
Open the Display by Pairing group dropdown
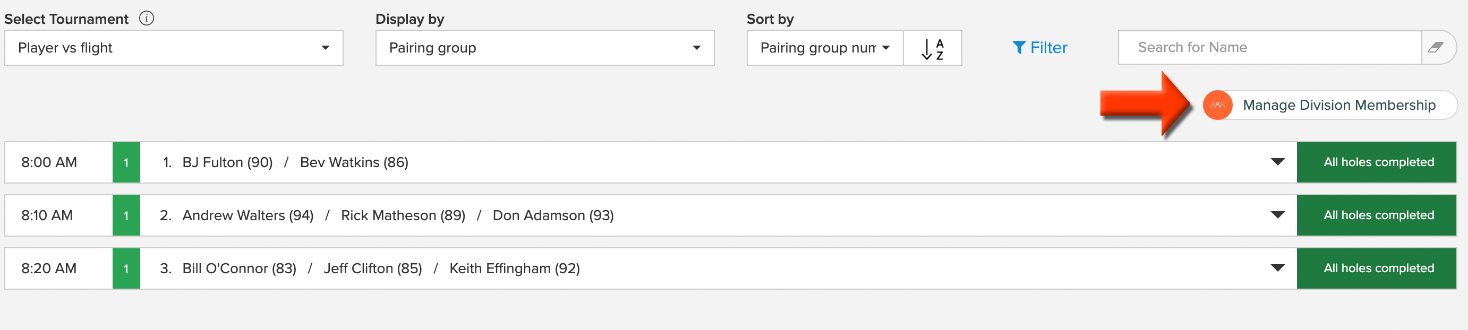(x=545, y=48)
